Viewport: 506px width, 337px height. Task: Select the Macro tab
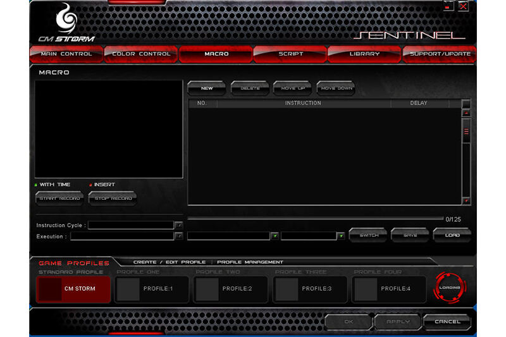pyautogui.click(x=216, y=54)
